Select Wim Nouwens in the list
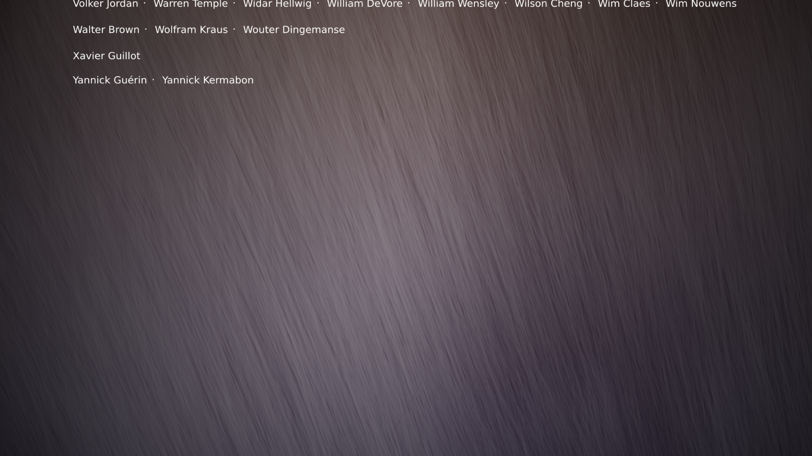The image size is (812, 456). tap(701, 4)
